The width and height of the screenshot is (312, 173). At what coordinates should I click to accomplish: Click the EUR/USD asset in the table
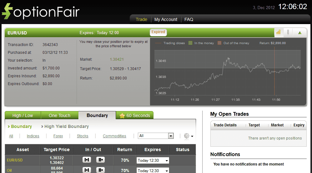pyautogui.click(x=15, y=160)
